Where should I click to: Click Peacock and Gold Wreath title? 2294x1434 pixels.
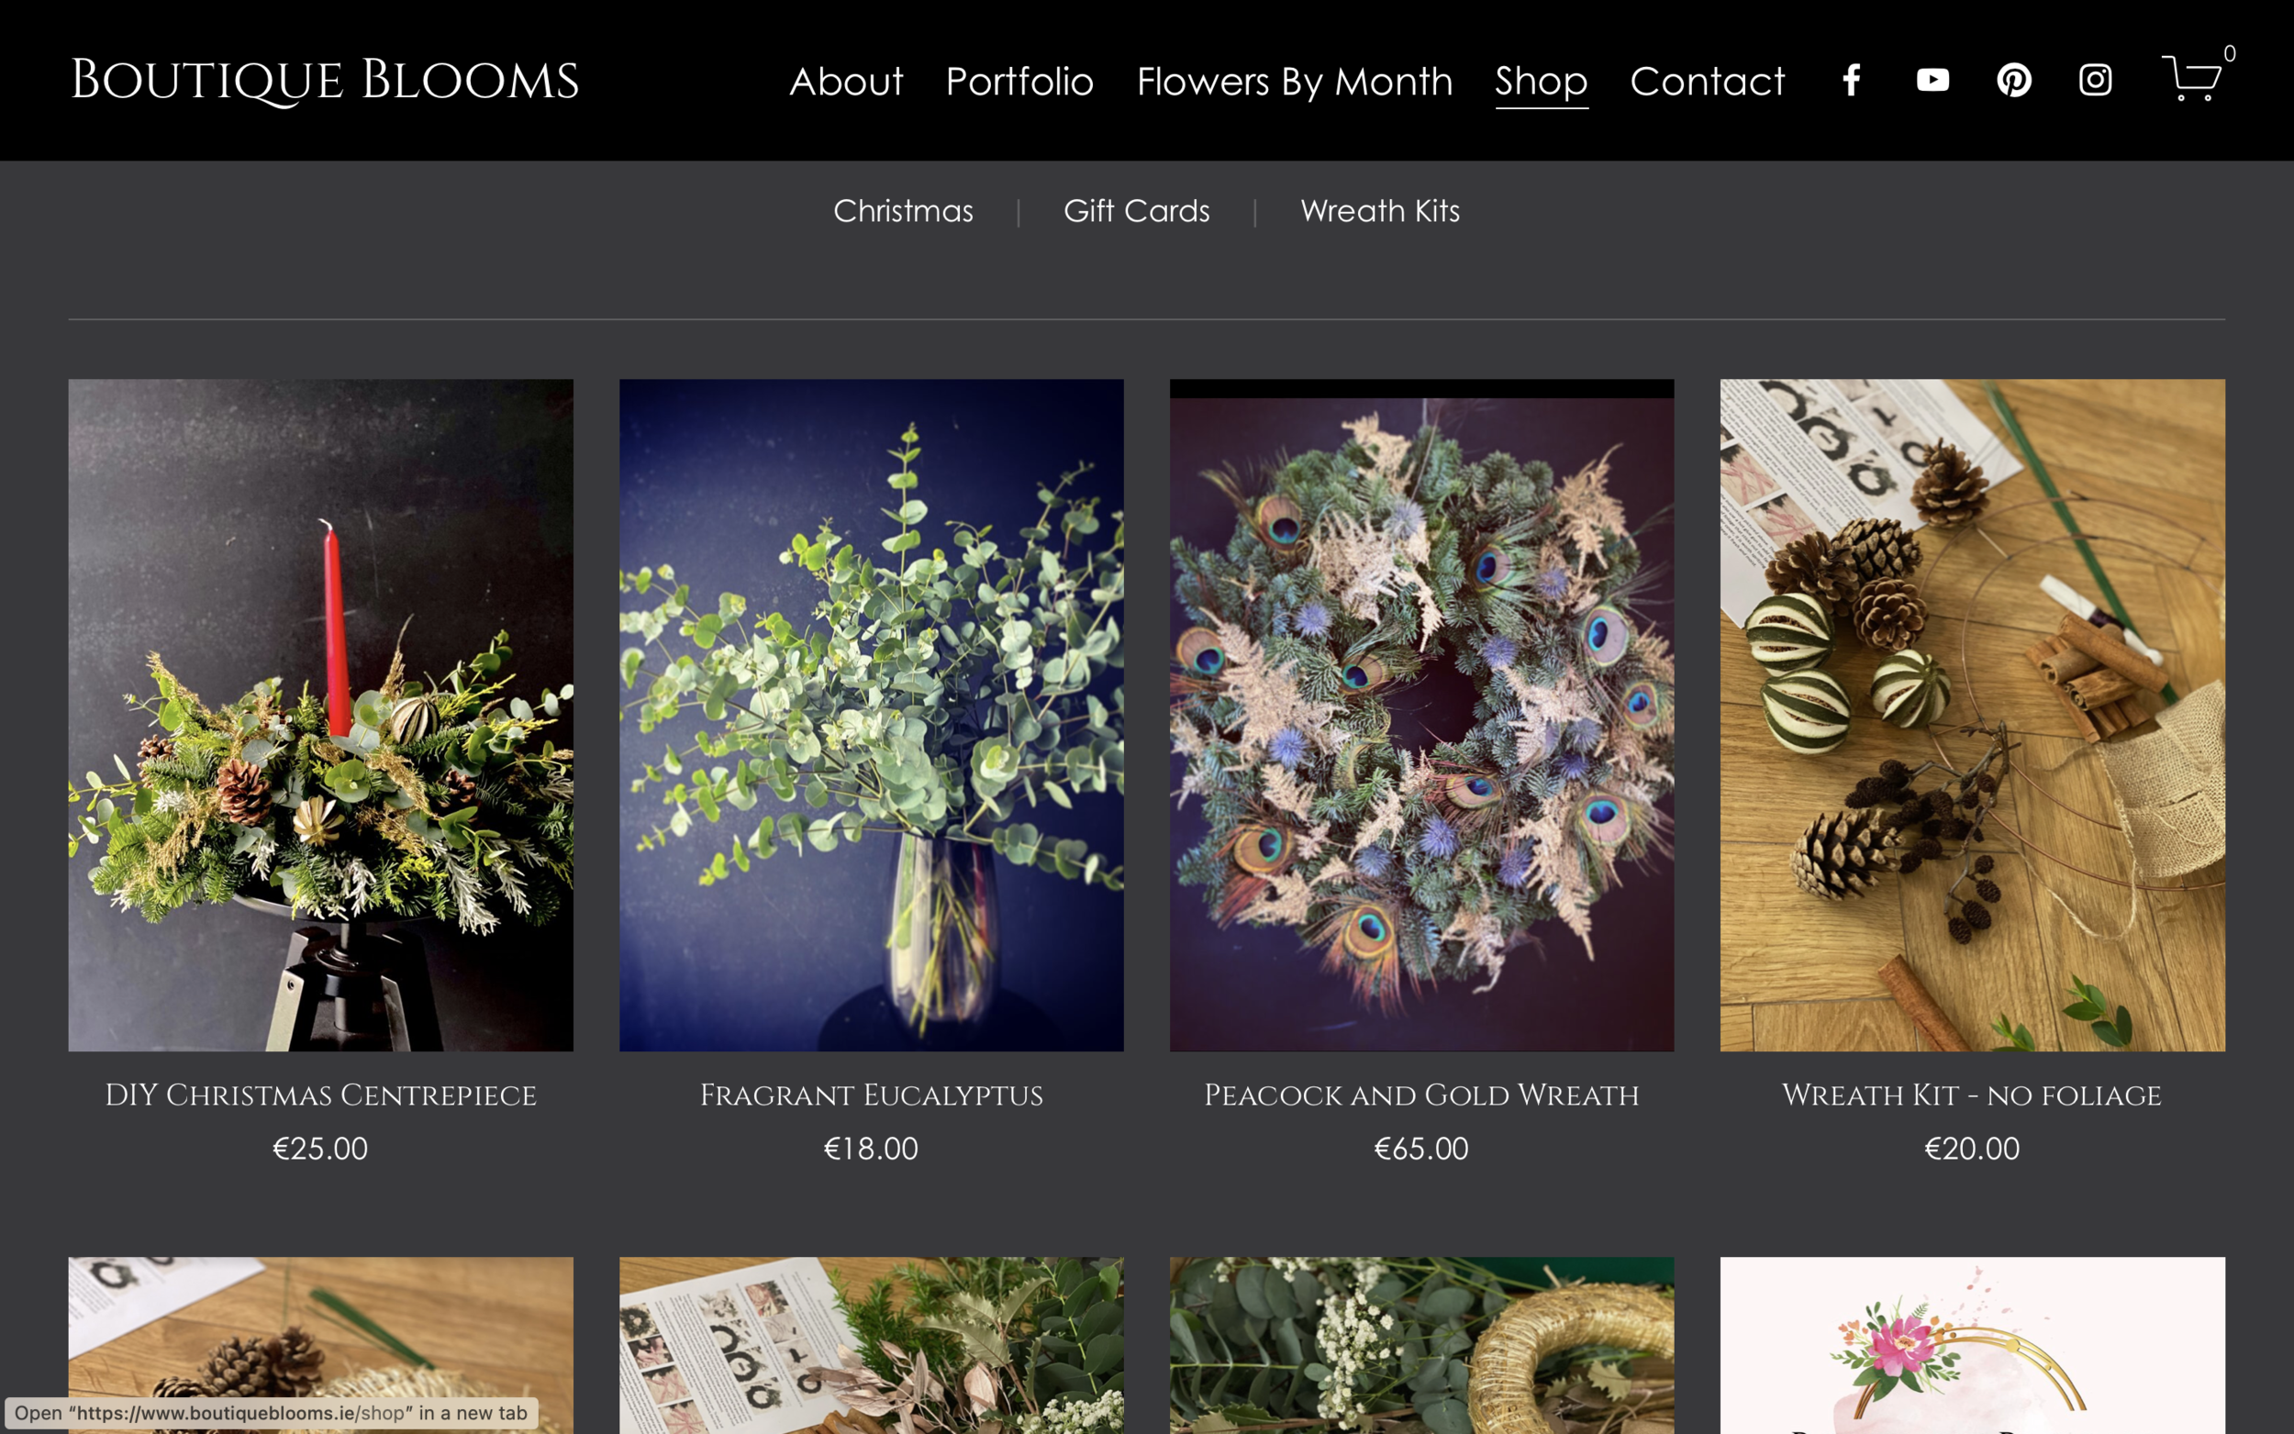[1421, 1095]
